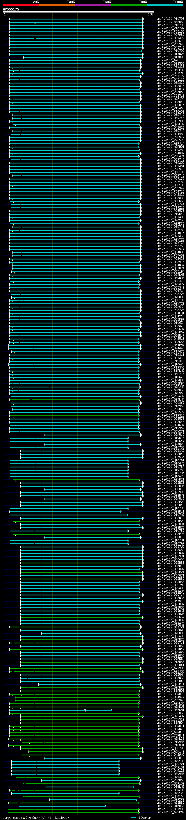Select the UniRef100_P12468 label
Viewport: 186px width, 820px height.
point(170,108)
